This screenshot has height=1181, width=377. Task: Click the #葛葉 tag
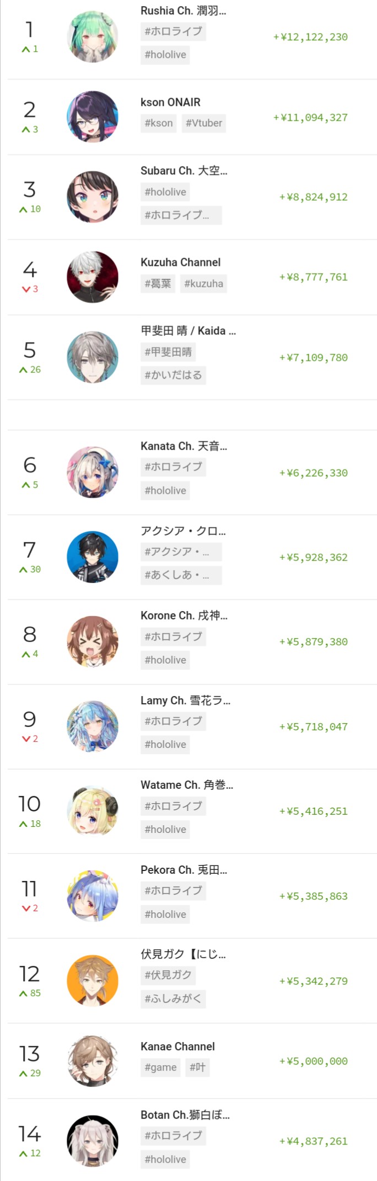(158, 284)
